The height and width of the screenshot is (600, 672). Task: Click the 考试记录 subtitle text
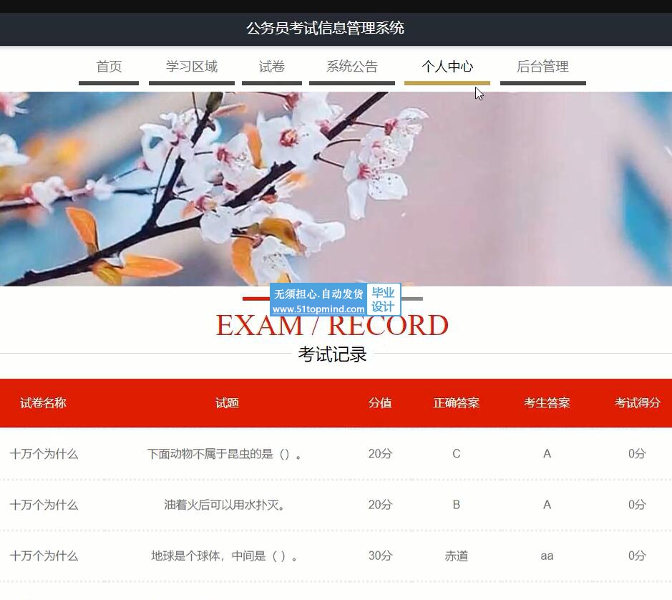pos(332,354)
